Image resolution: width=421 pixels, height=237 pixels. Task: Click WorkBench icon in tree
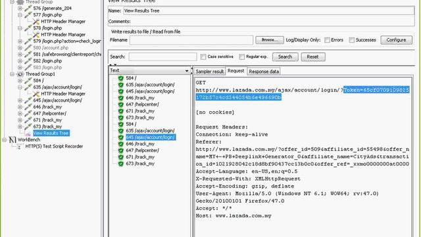[12, 140]
